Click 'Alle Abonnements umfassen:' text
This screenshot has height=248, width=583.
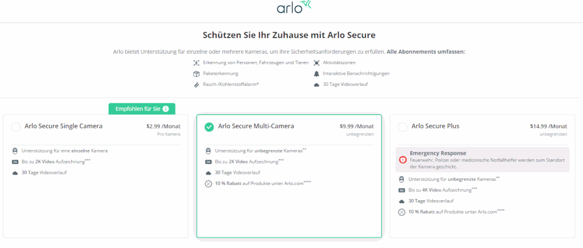tap(425, 52)
